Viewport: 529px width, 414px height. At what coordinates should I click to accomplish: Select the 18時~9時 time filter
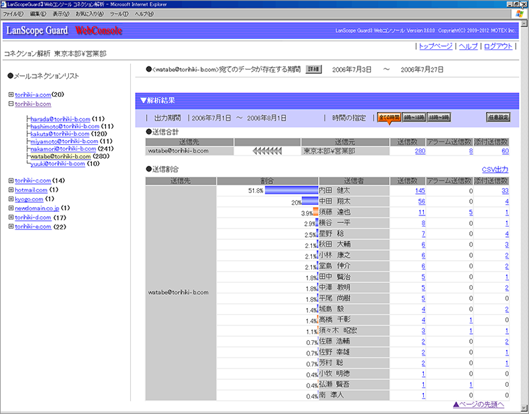pyautogui.click(x=439, y=117)
